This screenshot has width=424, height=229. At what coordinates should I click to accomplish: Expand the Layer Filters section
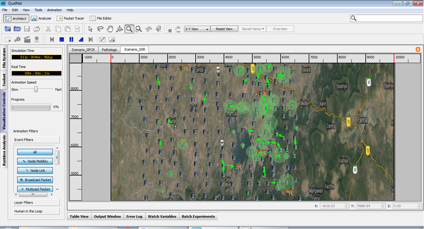[36, 203]
